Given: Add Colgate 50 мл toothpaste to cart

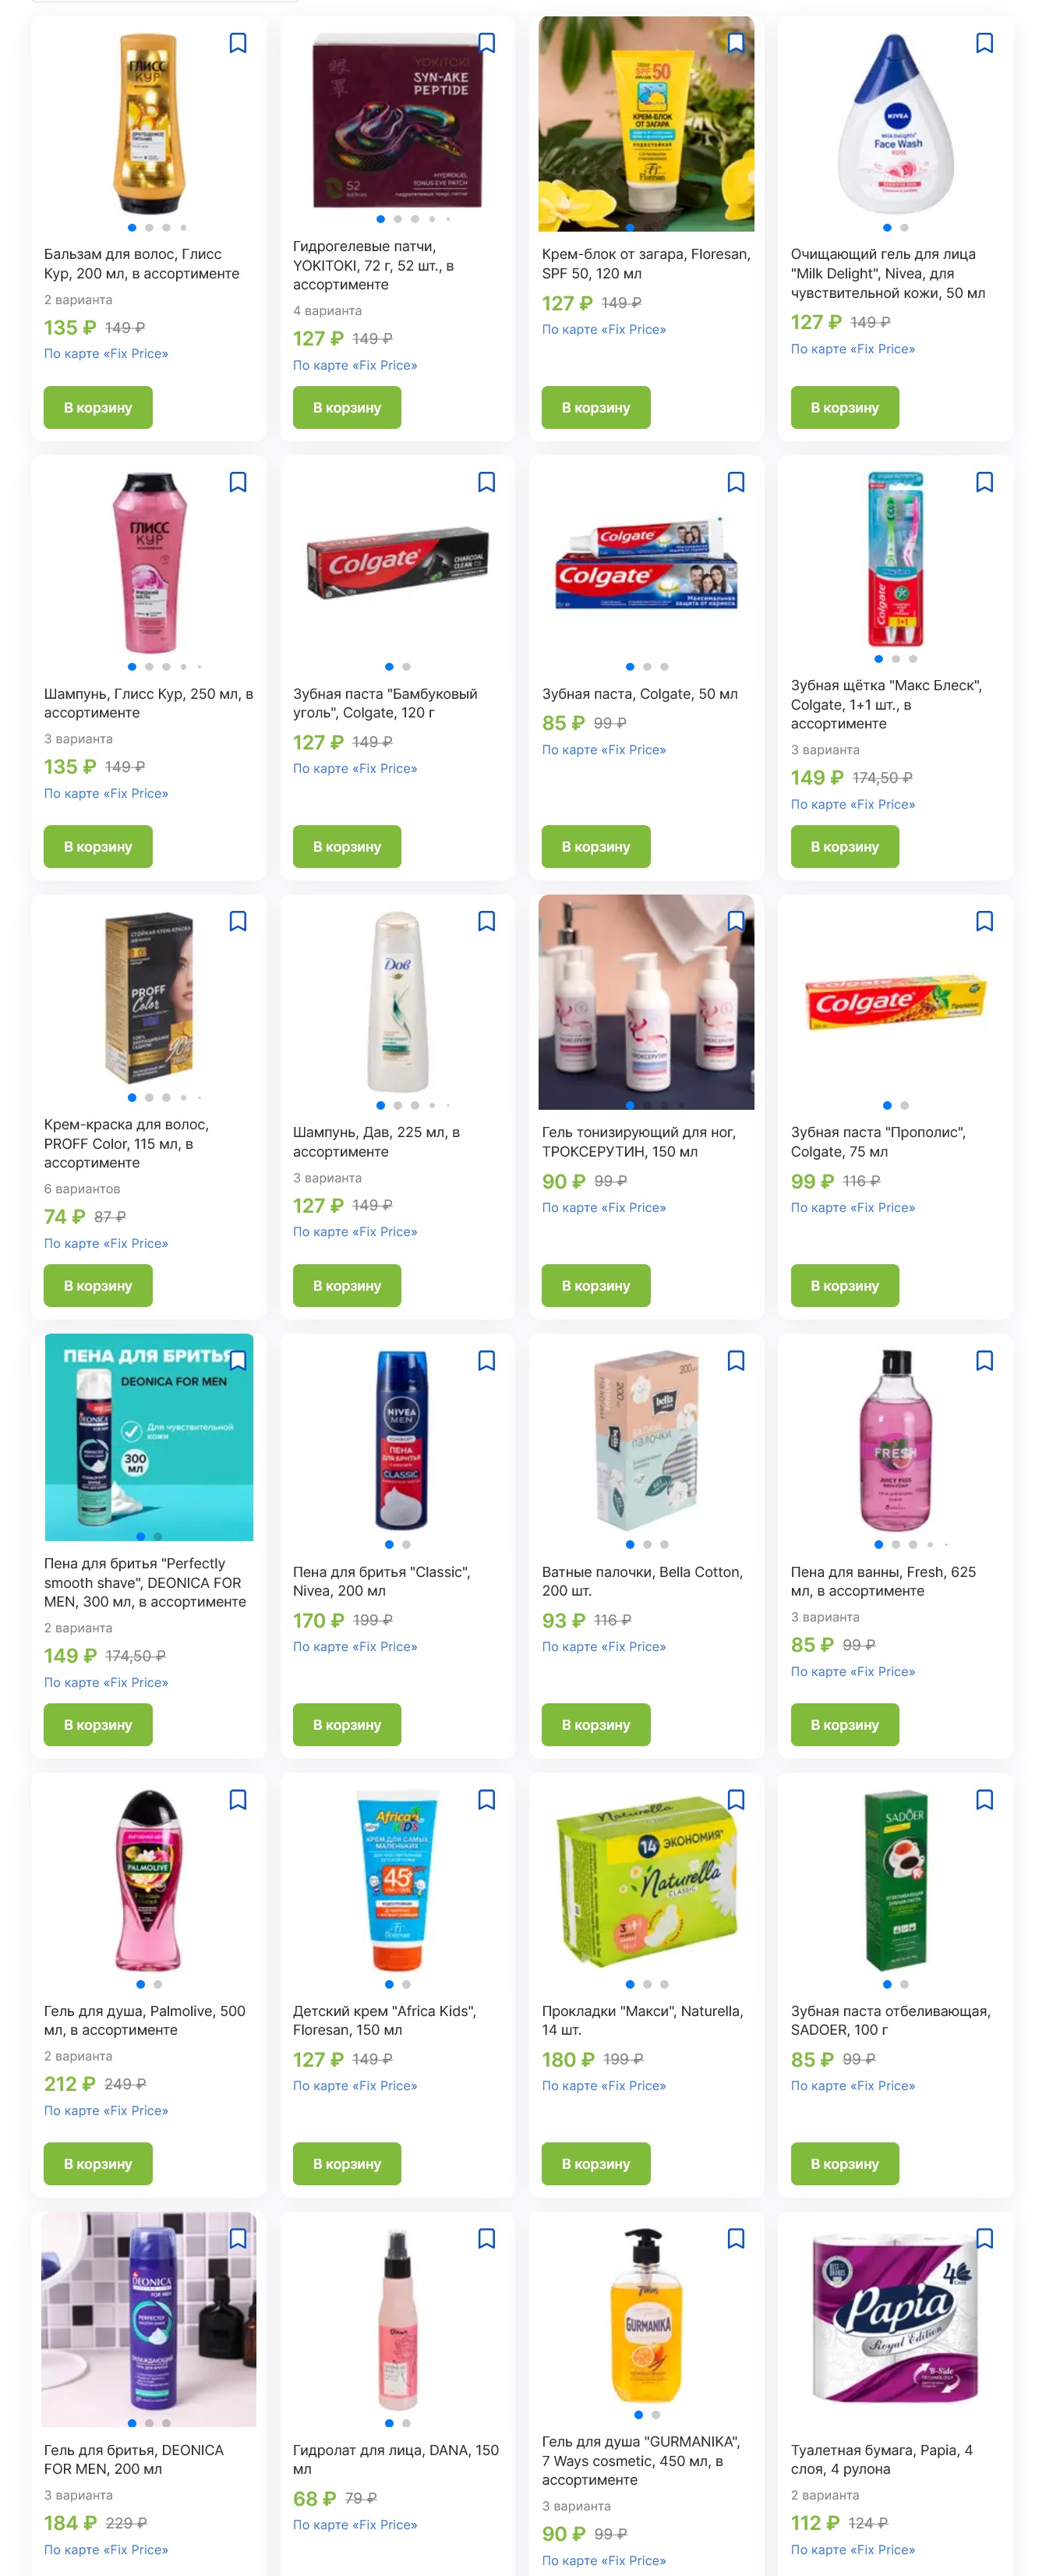Looking at the screenshot, I should click(595, 846).
